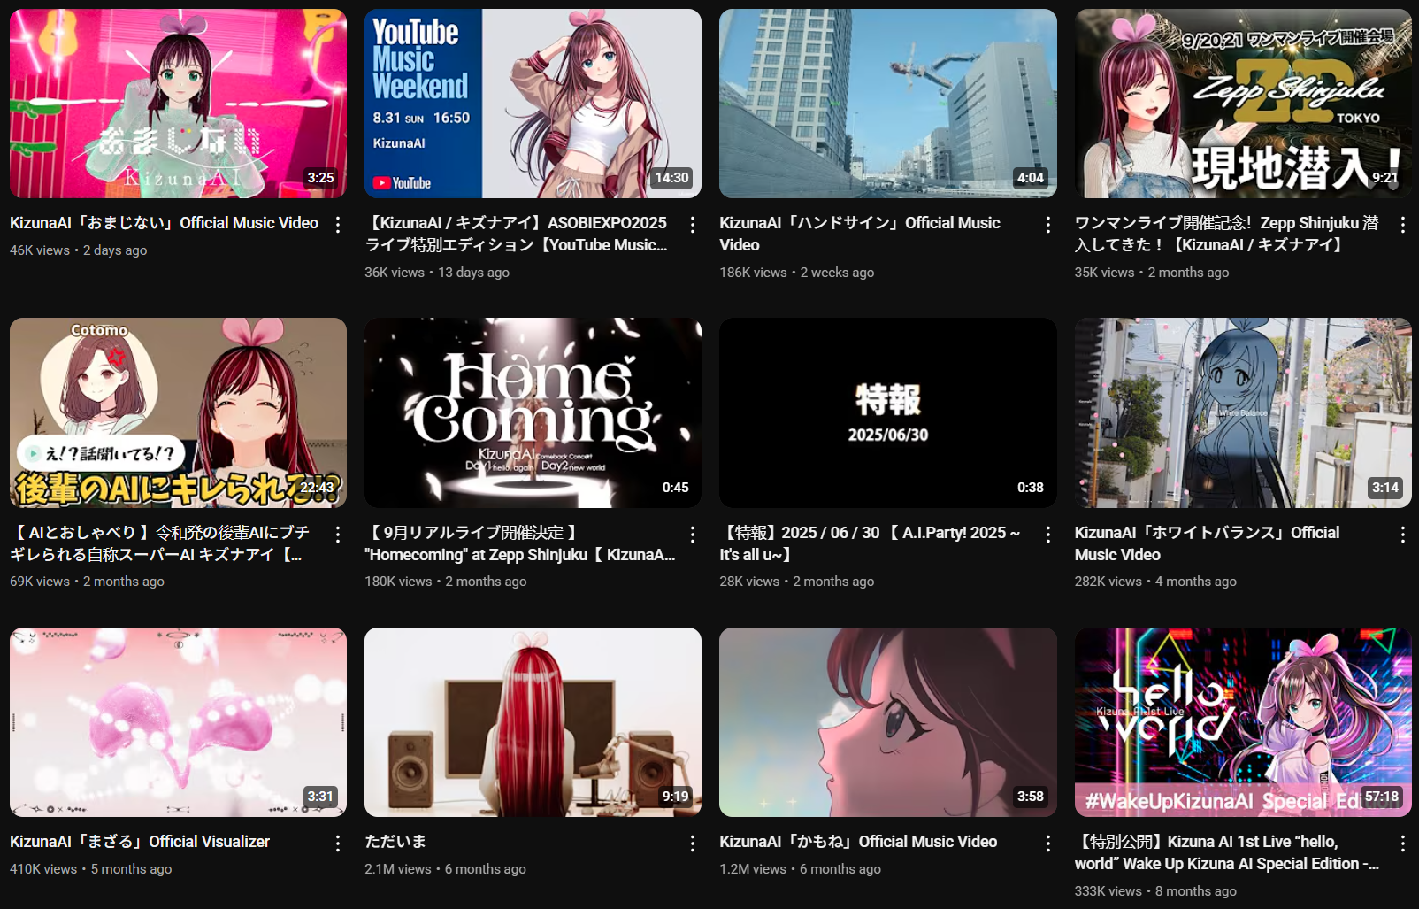The width and height of the screenshot is (1419, 909).
Task: Open the ホワイトバランス sketch thumbnail
Action: (1243, 412)
